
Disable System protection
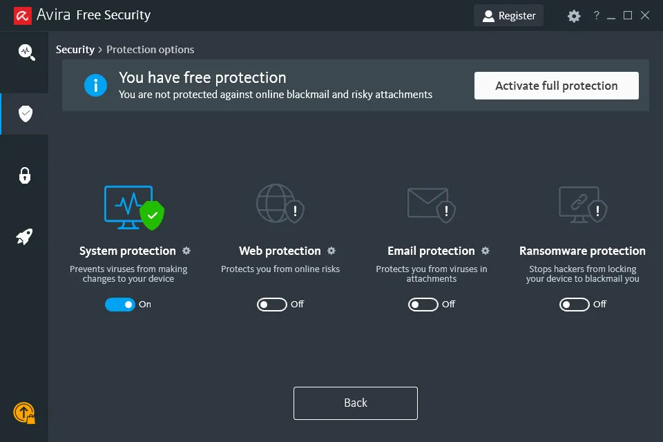121,305
